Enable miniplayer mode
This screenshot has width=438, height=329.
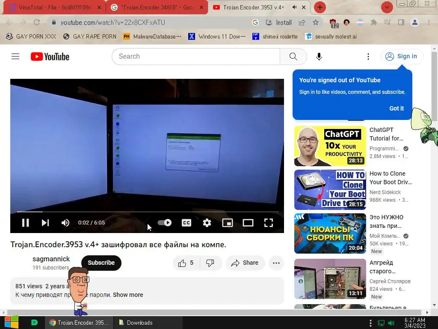coord(228,223)
